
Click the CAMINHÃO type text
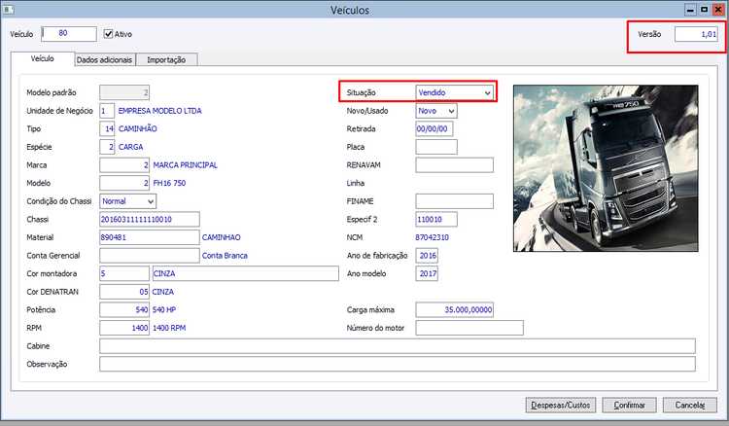pos(138,128)
